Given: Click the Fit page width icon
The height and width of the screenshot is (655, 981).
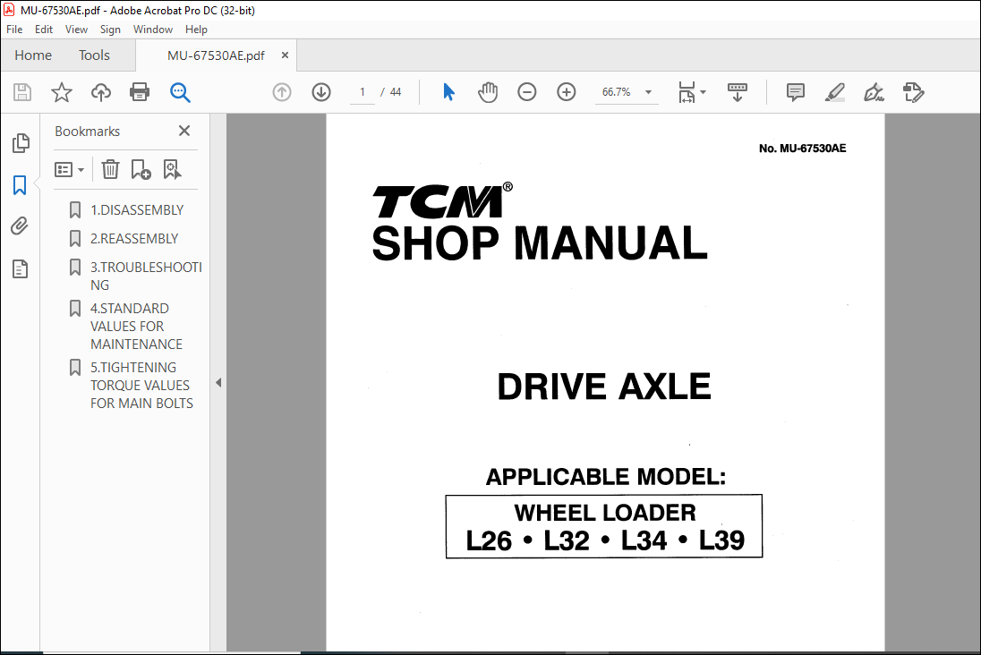Looking at the screenshot, I should pyautogui.click(x=687, y=92).
